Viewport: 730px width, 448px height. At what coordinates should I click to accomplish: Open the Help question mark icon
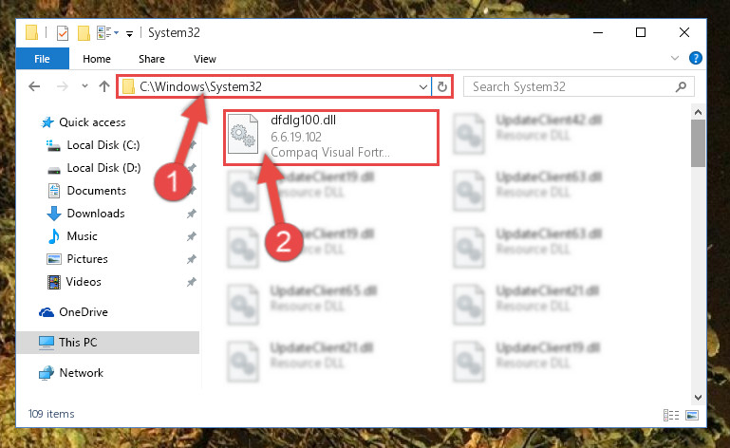pyautogui.click(x=696, y=58)
